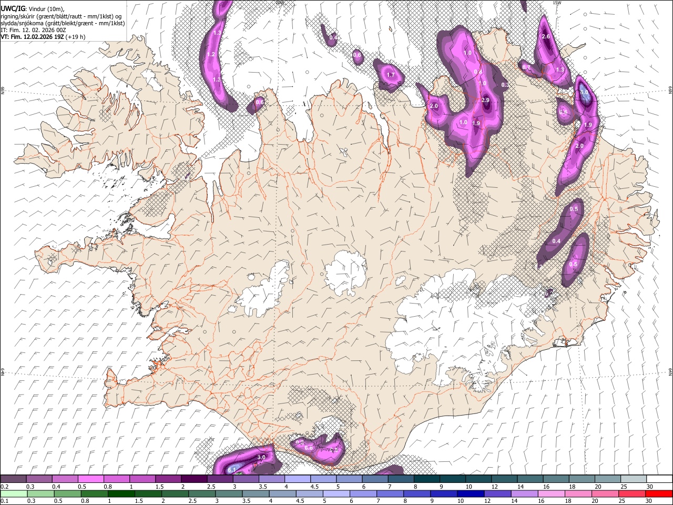
Task: Click the 2.6 precipitation value on map
Action: click(x=546, y=36)
